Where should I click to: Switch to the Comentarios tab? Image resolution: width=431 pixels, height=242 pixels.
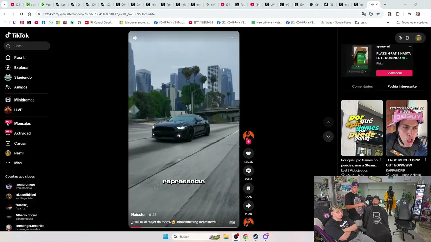pos(362,86)
